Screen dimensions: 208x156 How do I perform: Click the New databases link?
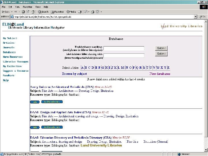[160, 74]
